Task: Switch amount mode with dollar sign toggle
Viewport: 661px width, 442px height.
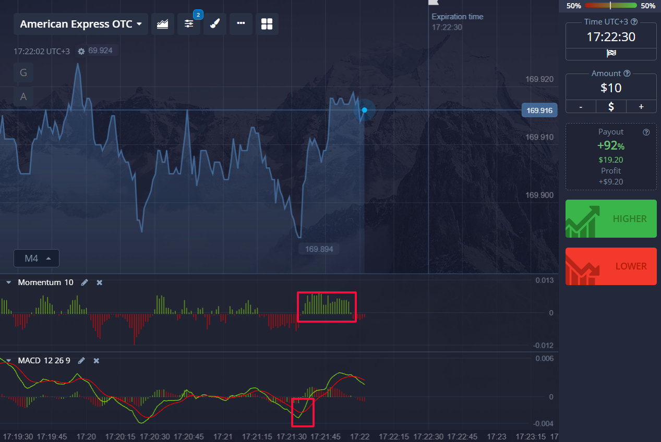Action: click(611, 106)
